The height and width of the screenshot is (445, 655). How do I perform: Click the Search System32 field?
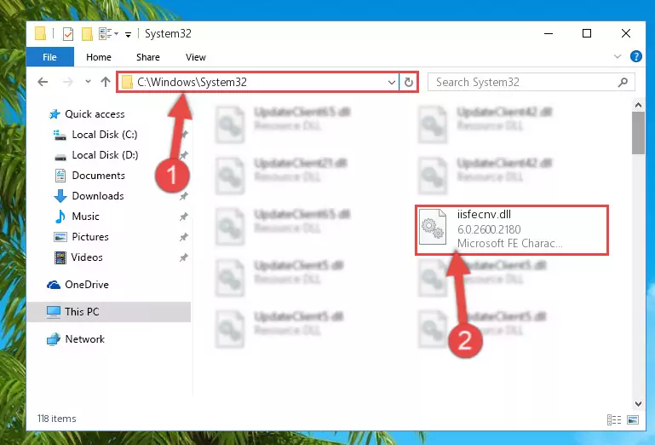click(531, 82)
